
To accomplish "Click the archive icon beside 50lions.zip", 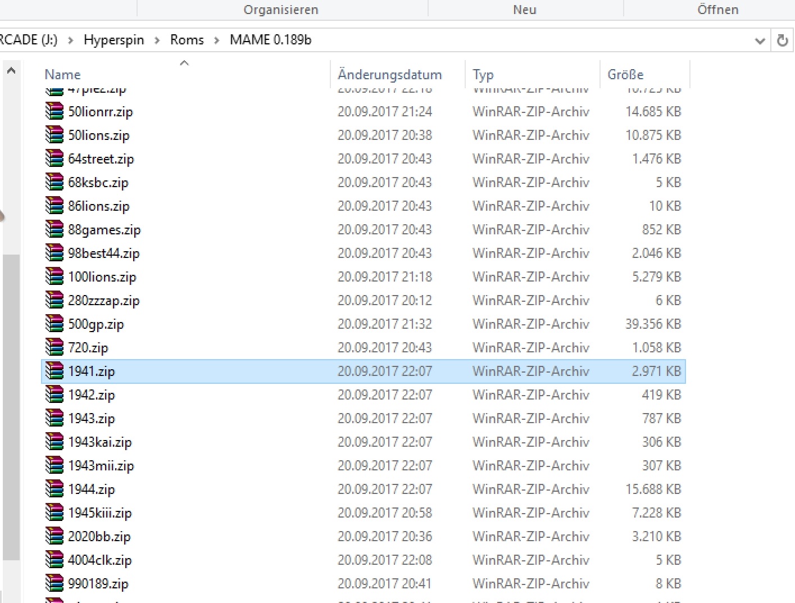I will pyautogui.click(x=54, y=135).
